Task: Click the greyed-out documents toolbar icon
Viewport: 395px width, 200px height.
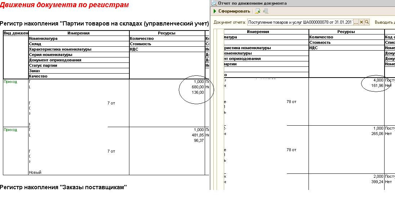Action: pyautogui.click(x=266, y=11)
